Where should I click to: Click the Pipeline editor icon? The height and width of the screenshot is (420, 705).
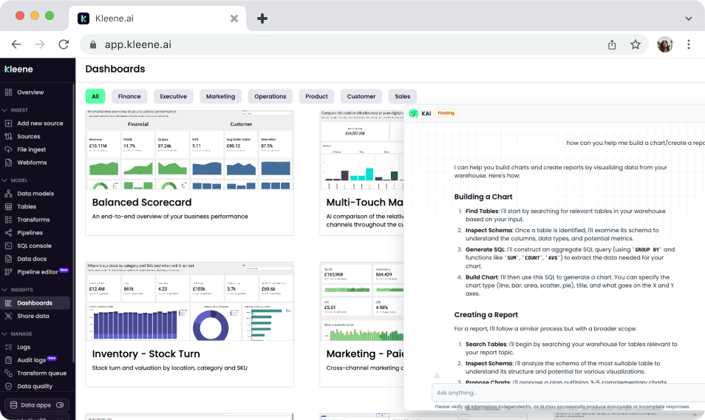(x=8, y=271)
